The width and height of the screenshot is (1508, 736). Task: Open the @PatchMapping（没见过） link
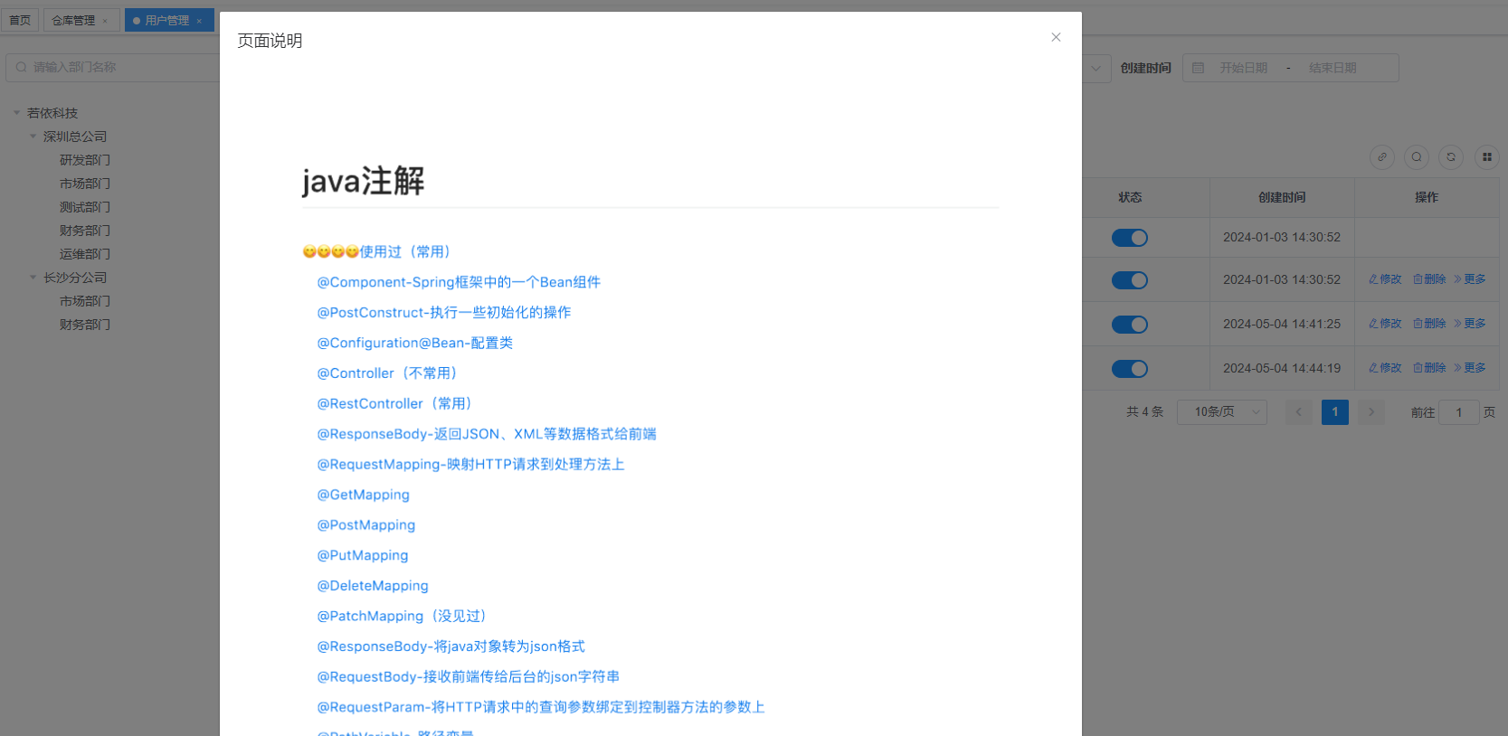pos(402,616)
